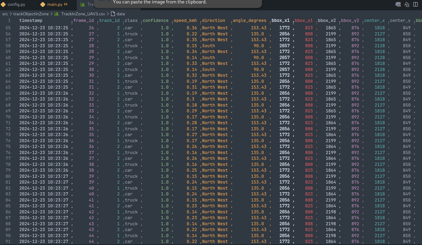Click the CSV table alignment icon

(398, 4)
